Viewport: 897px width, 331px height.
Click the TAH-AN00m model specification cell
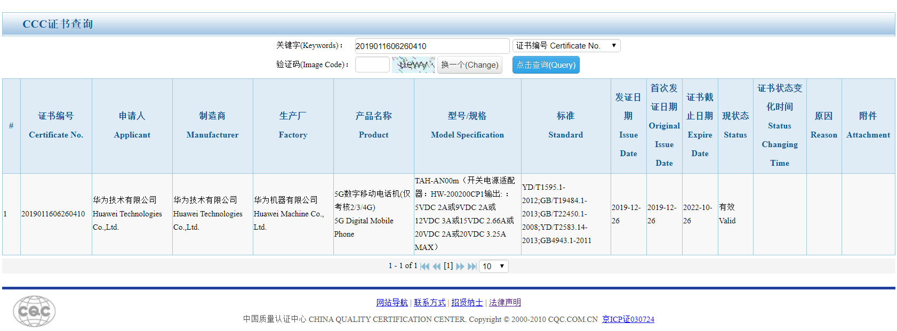(x=468, y=214)
